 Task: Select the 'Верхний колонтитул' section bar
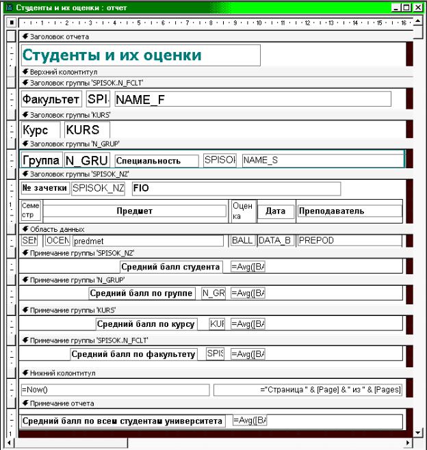point(216,72)
